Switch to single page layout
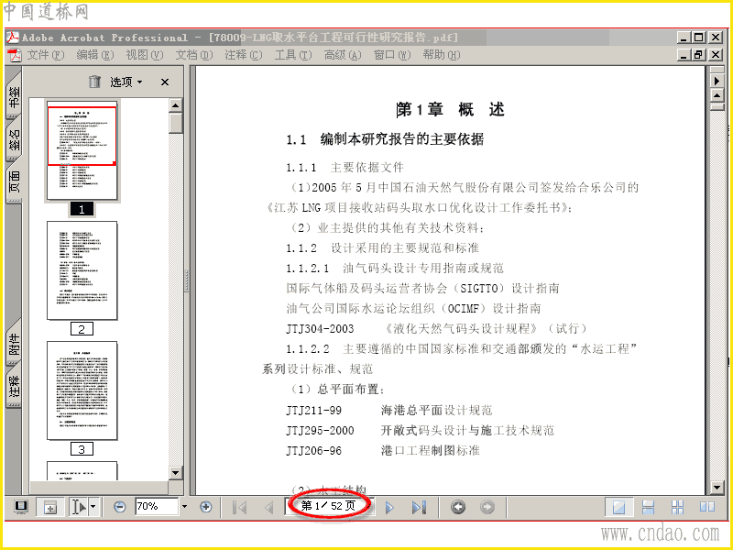733x550 pixels. pyautogui.click(x=618, y=508)
